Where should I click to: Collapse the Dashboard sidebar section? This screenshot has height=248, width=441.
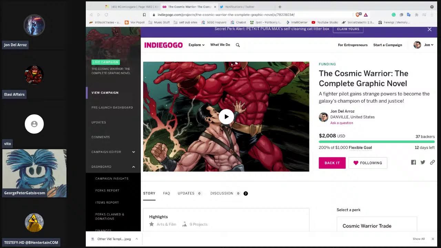click(133, 167)
